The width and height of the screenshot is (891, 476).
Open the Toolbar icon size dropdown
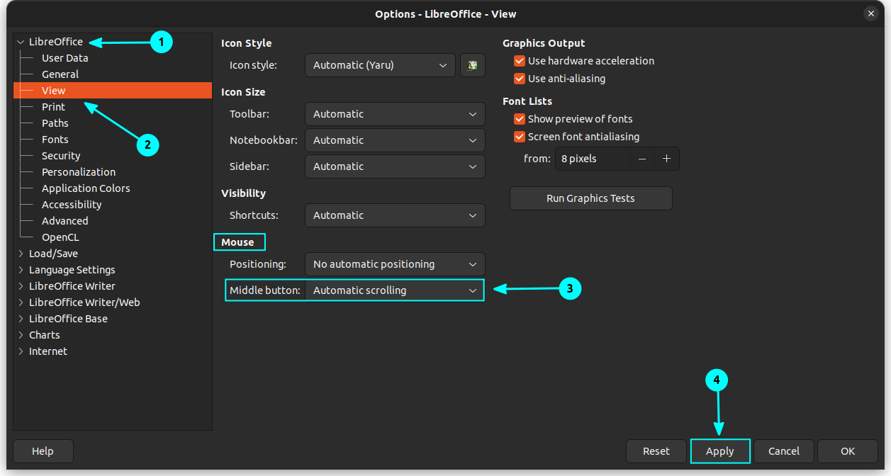click(x=395, y=114)
